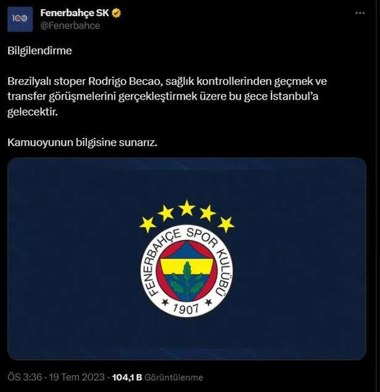This screenshot has width=380, height=392.
Task: Click the name Rodrigo Becao in tweet
Action: pyautogui.click(x=125, y=82)
